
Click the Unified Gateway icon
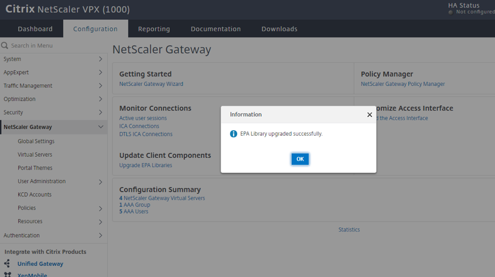pyautogui.click(x=8, y=264)
